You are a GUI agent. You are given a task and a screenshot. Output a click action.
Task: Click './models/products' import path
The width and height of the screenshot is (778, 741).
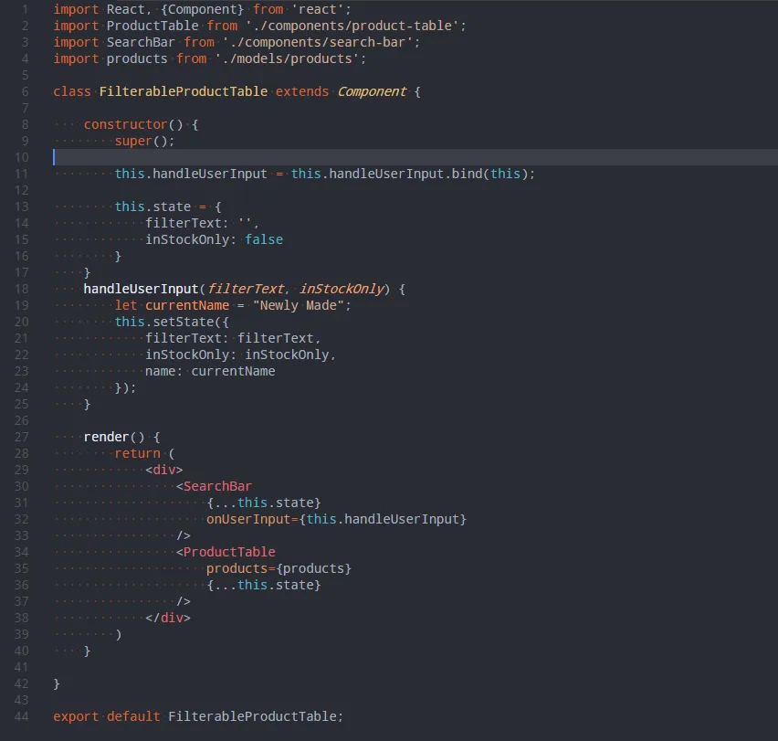(287, 58)
